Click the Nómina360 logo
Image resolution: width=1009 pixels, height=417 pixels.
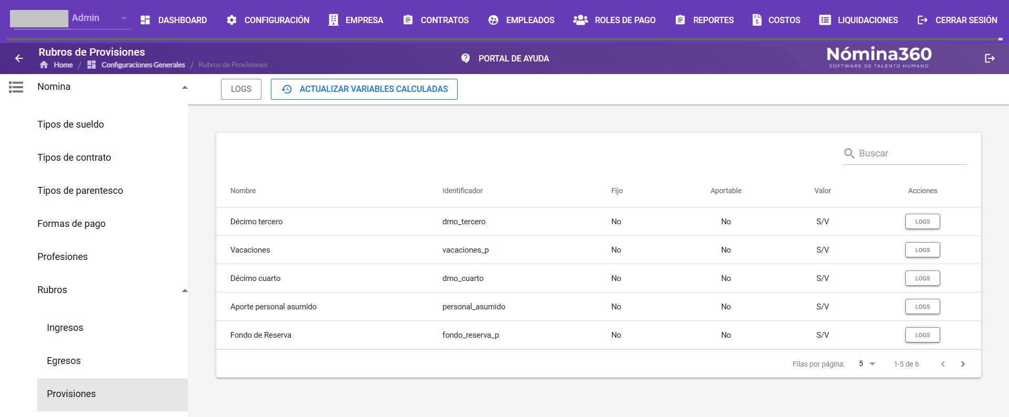[x=879, y=57]
